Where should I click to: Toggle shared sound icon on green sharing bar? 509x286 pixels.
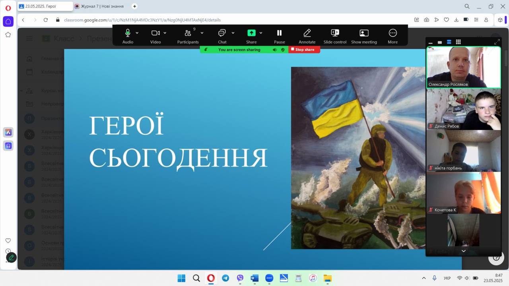point(275,50)
